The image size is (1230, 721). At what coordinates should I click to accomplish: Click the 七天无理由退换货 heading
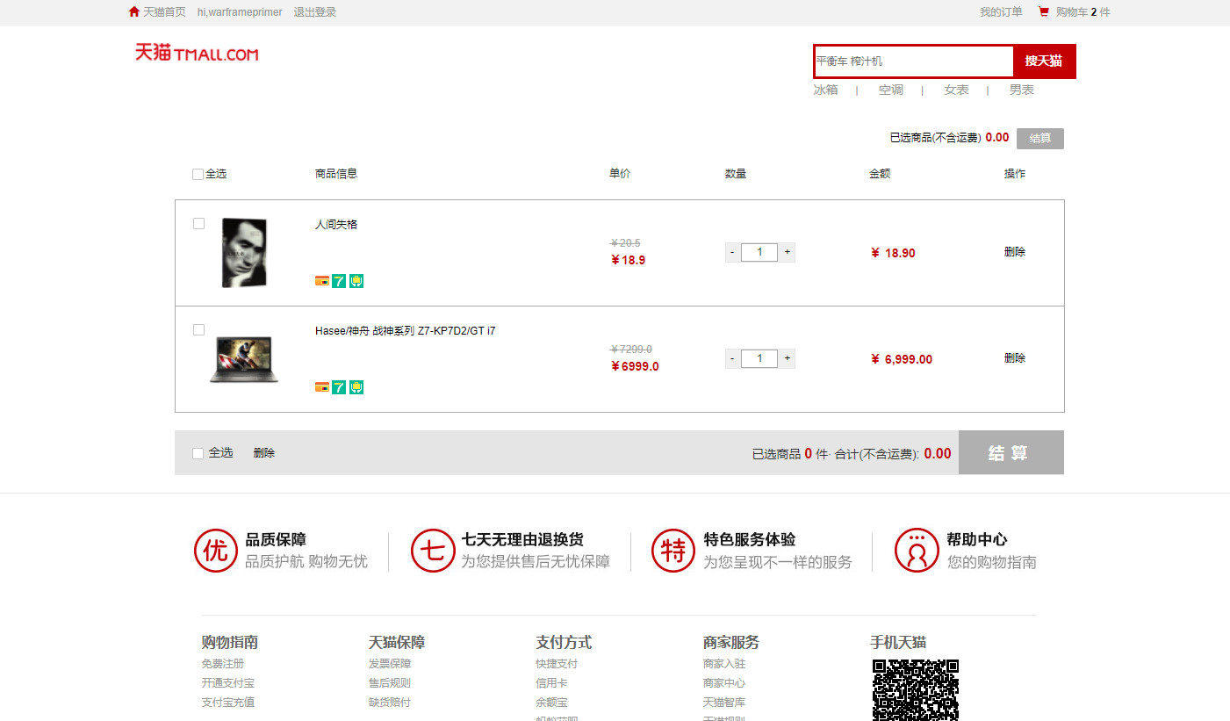point(522,540)
